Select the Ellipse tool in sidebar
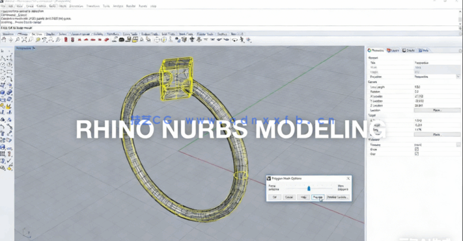463x241 pixels. 10,65
